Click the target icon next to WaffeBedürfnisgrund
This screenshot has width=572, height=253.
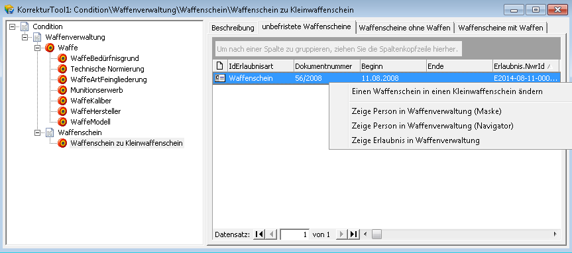(x=62, y=58)
